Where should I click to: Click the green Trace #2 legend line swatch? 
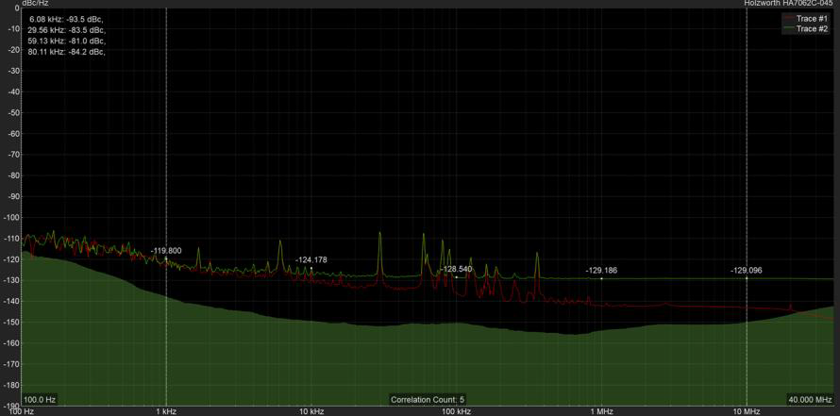(x=788, y=29)
